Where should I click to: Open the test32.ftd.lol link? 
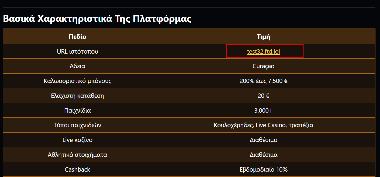(263, 51)
